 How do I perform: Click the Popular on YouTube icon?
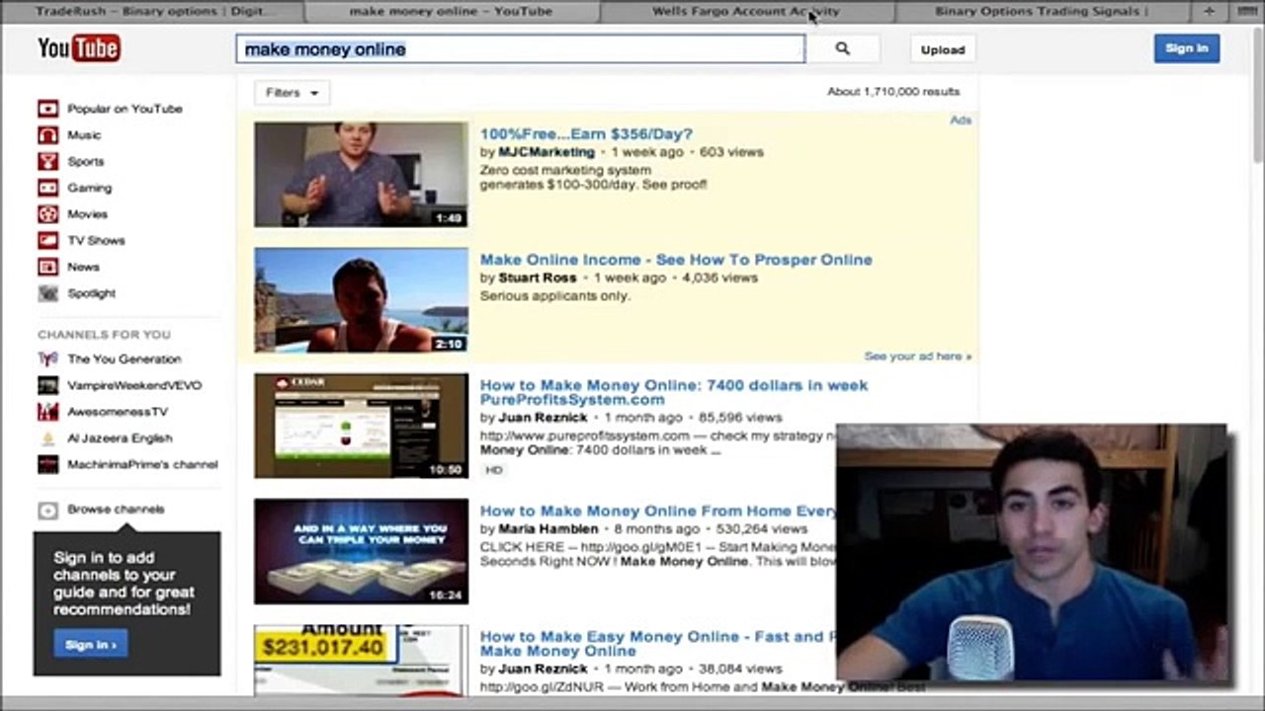pyautogui.click(x=47, y=109)
